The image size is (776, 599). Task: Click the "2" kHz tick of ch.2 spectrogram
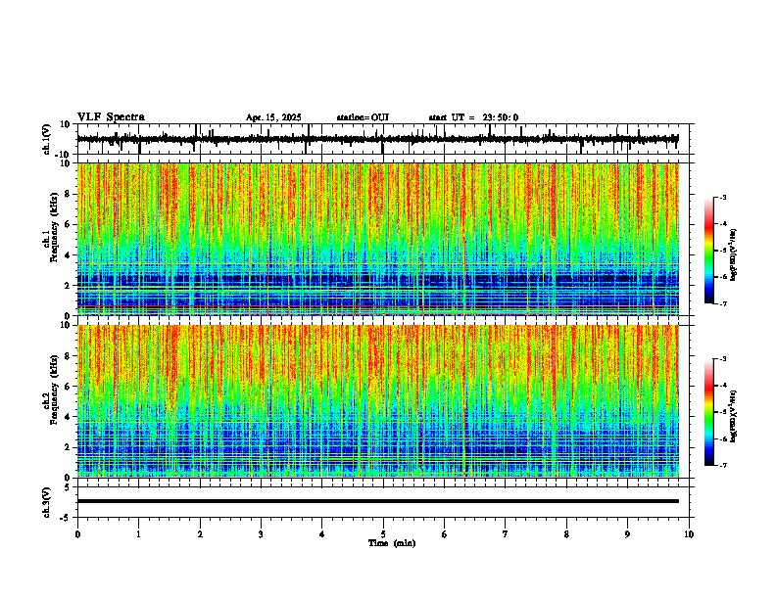coord(68,447)
